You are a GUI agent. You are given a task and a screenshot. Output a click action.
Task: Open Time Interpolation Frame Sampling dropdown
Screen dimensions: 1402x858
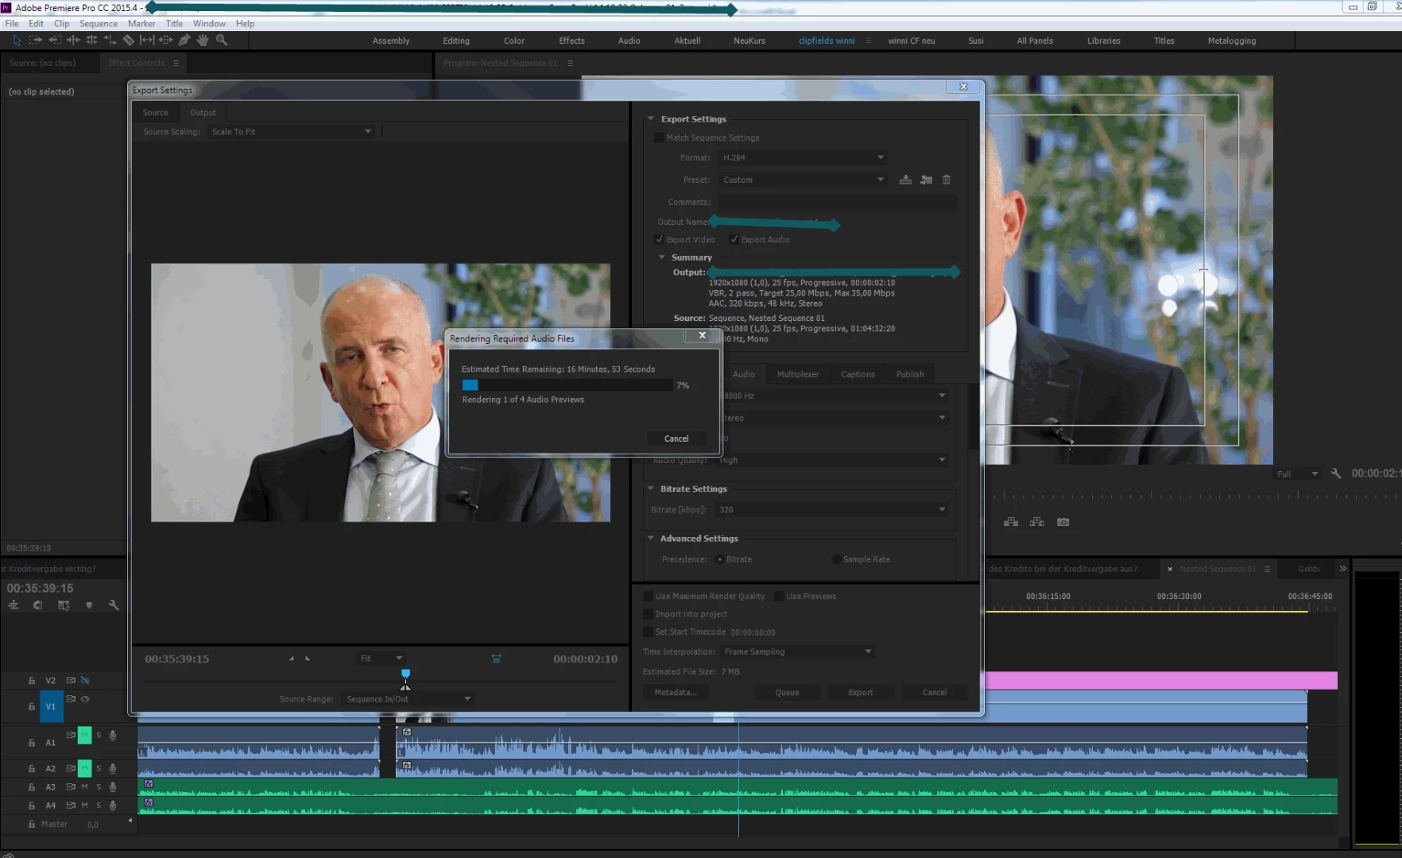(798, 651)
